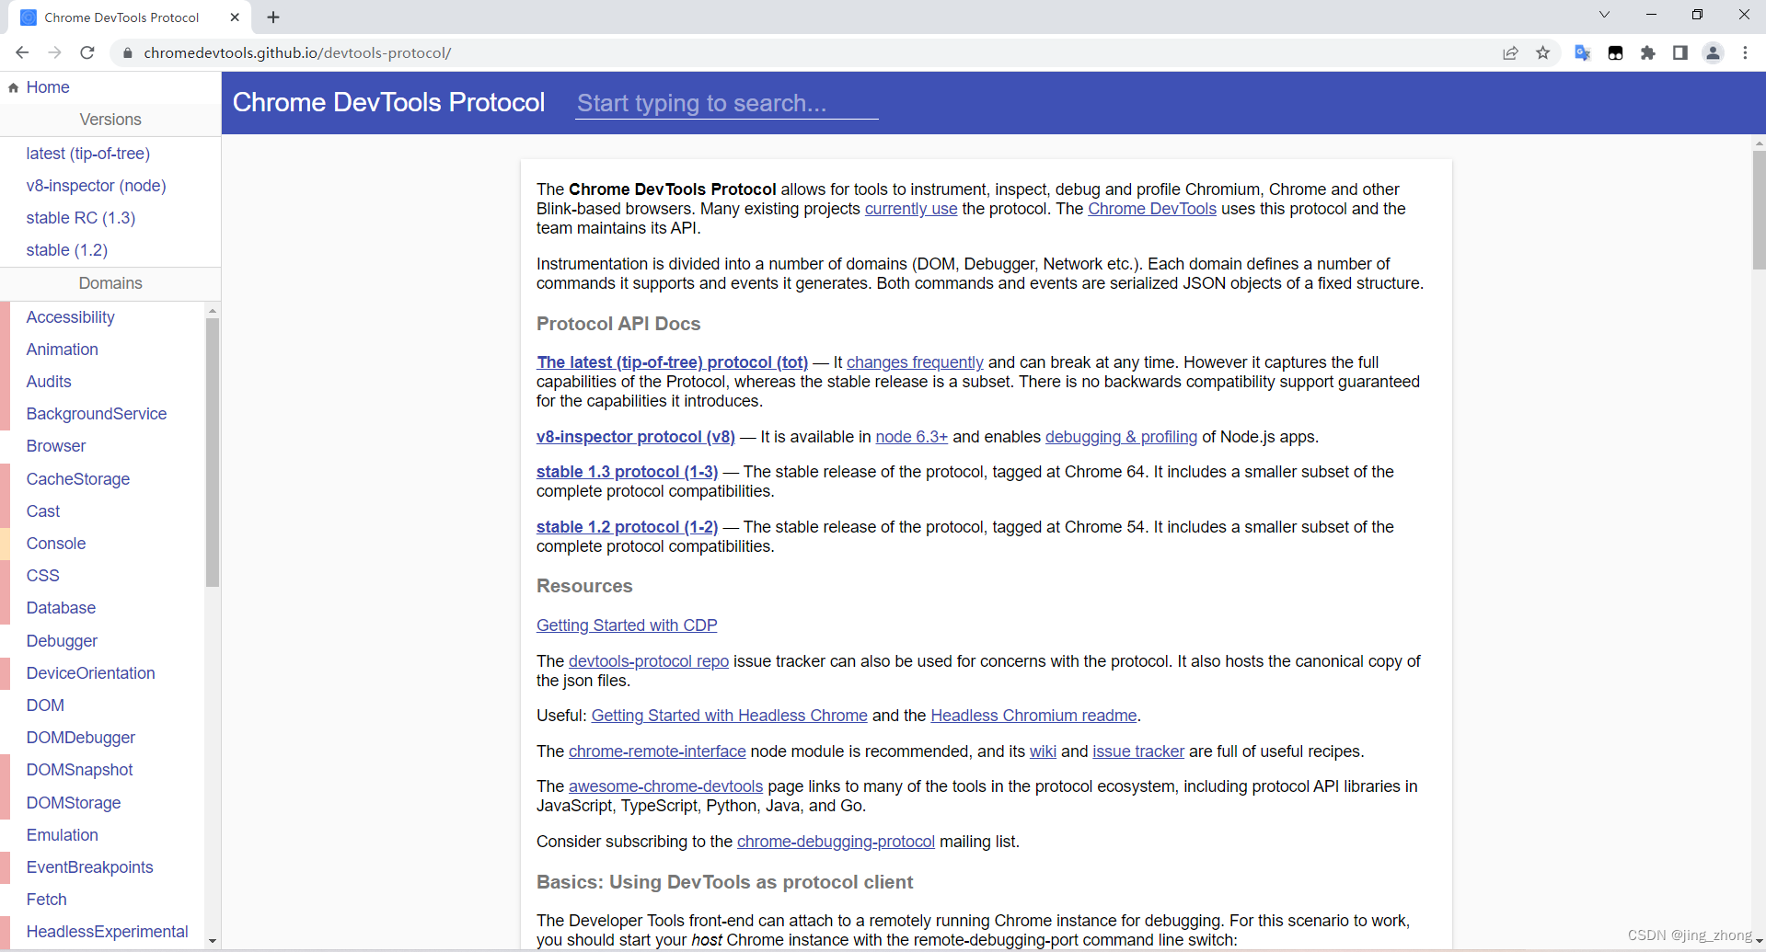Open the black extension icon beside translate
This screenshot has width=1766, height=952.
1615,52
